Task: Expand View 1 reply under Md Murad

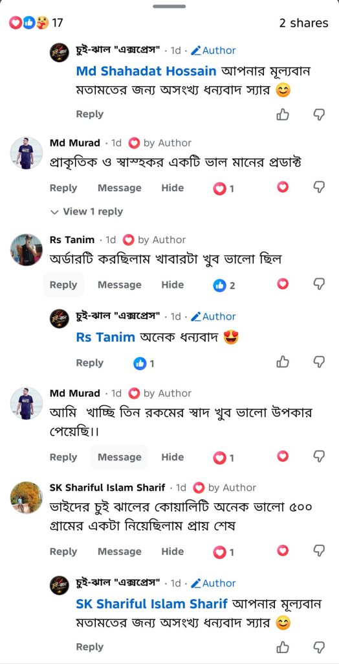Action: coord(87,212)
